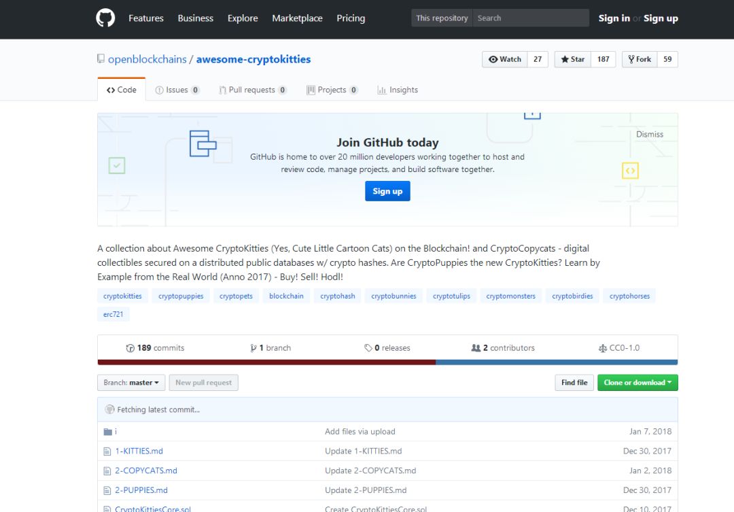The image size is (734, 512).
Task: Select the cryptobirdies topic tag
Action: click(x=572, y=296)
